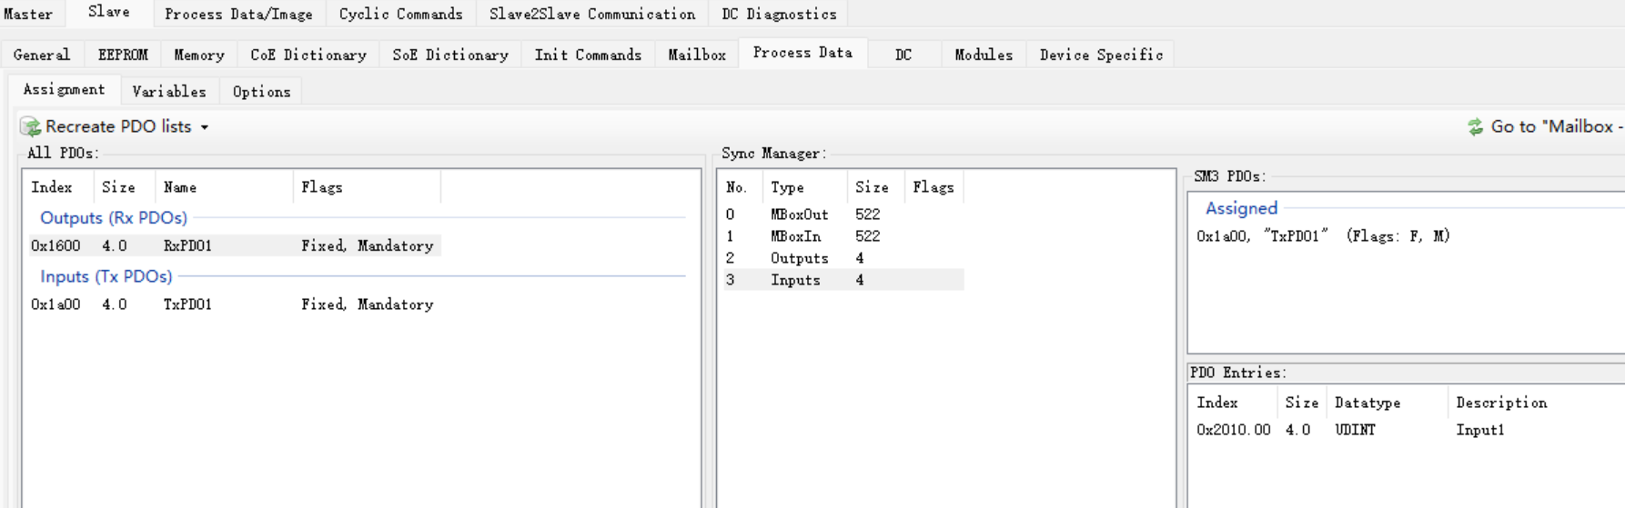Select the 0x1a00 TxPDO1 row in All PDOs
Screen dimensions: 1625x508
point(232,304)
